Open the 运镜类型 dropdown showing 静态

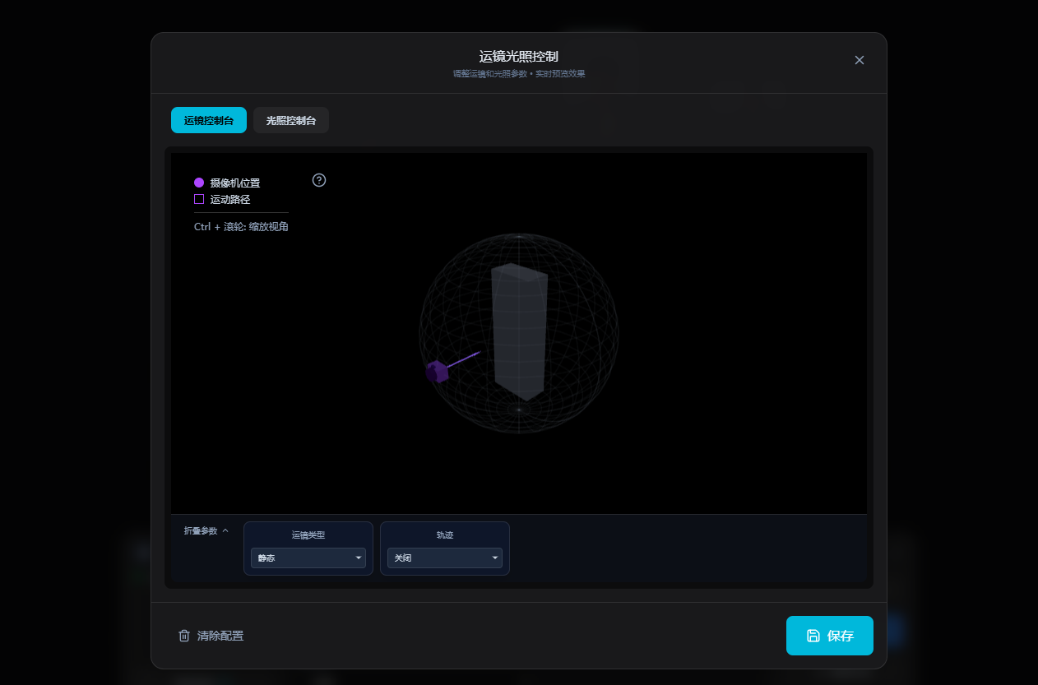pos(308,558)
